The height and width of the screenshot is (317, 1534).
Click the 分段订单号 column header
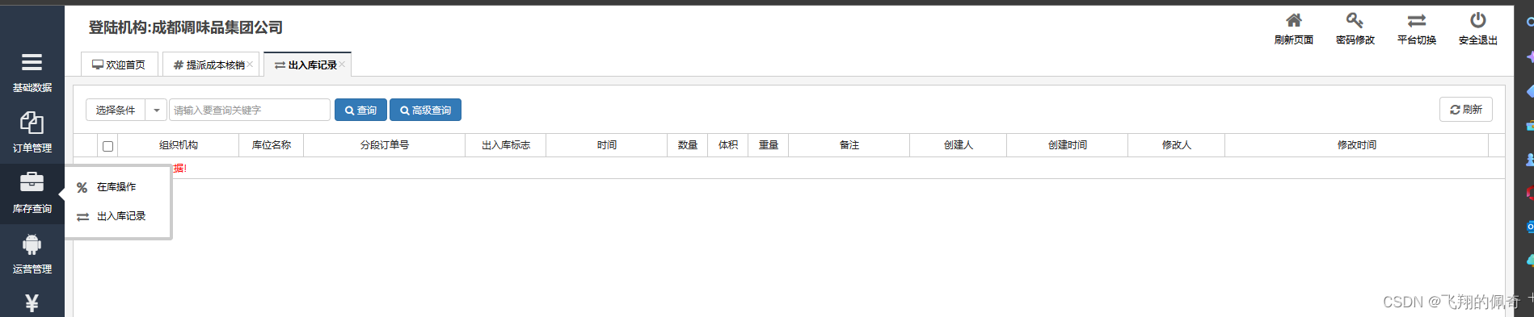point(385,145)
